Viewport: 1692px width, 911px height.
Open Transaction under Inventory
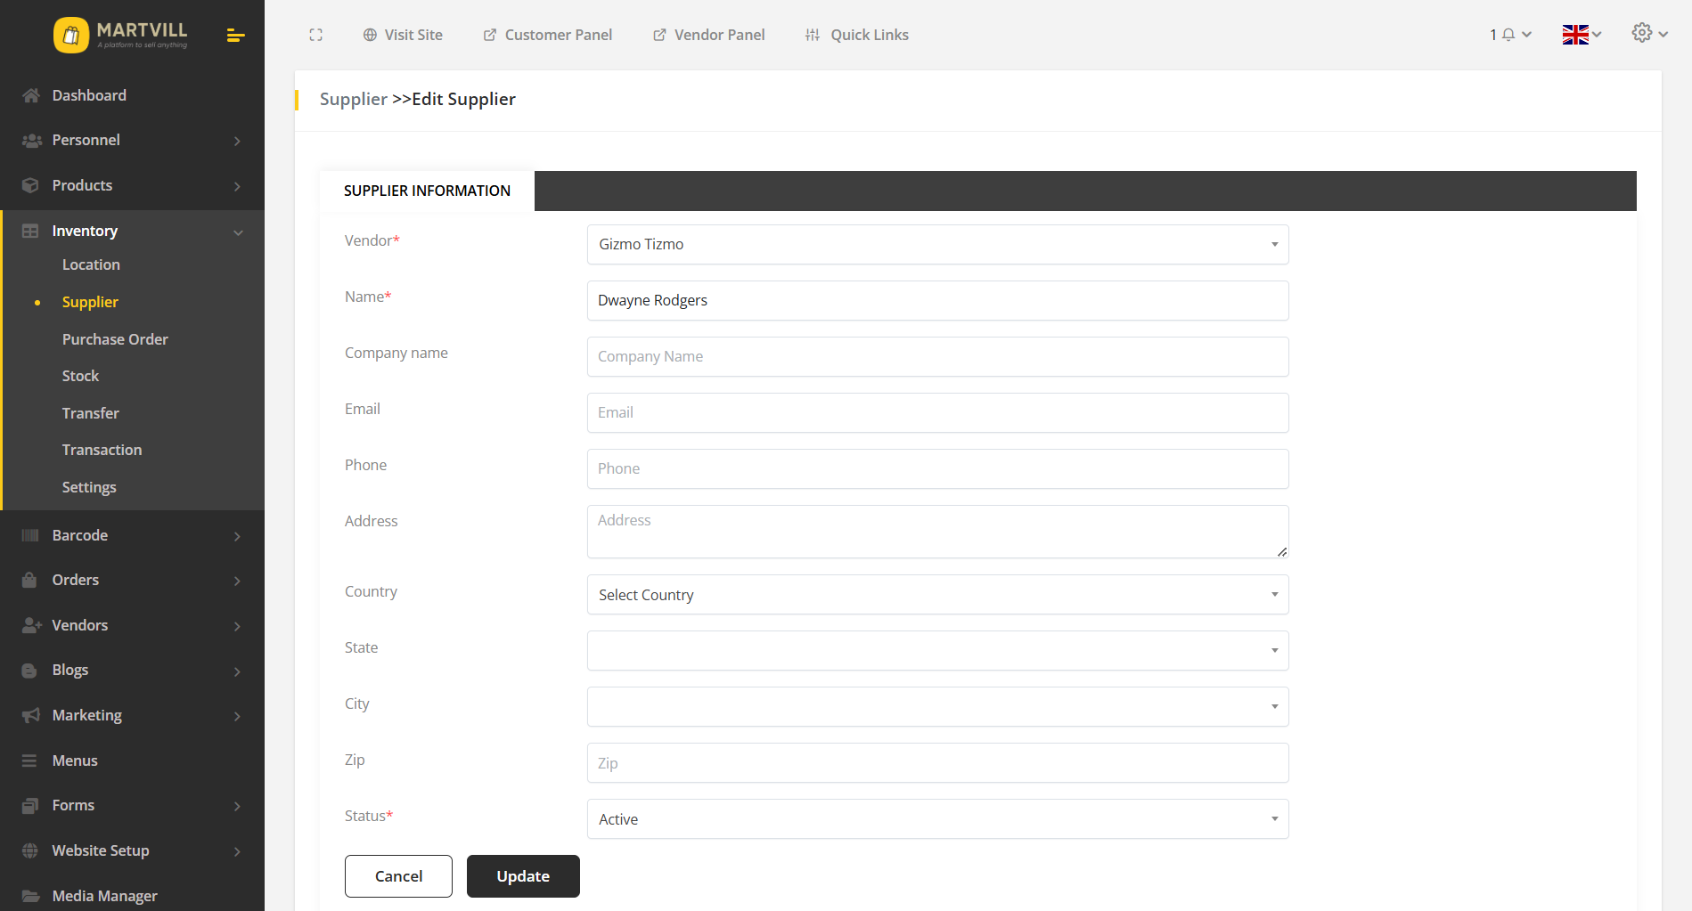[x=102, y=449]
